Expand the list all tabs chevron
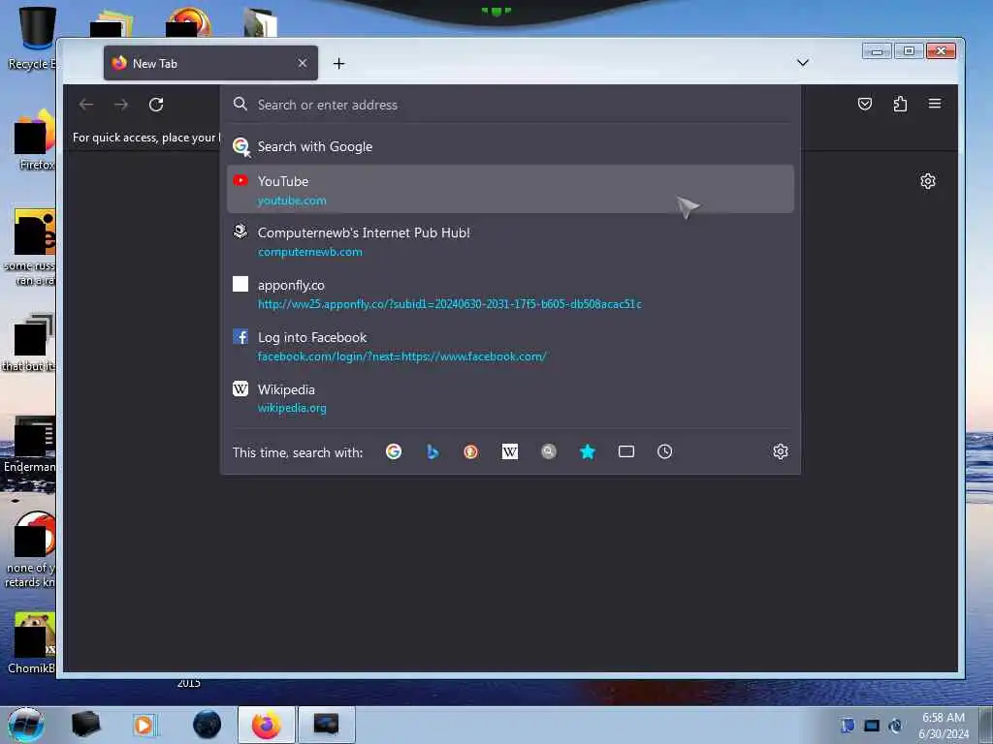The height and width of the screenshot is (744, 993). 802,63
